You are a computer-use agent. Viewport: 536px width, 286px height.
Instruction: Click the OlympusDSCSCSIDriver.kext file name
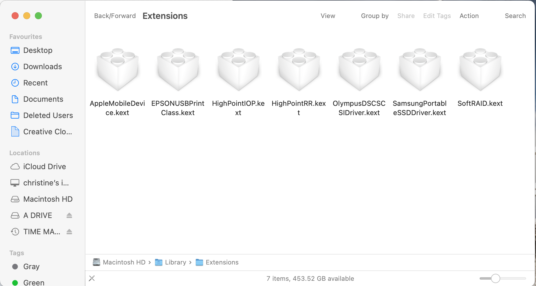pyautogui.click(x=359, y=108)
